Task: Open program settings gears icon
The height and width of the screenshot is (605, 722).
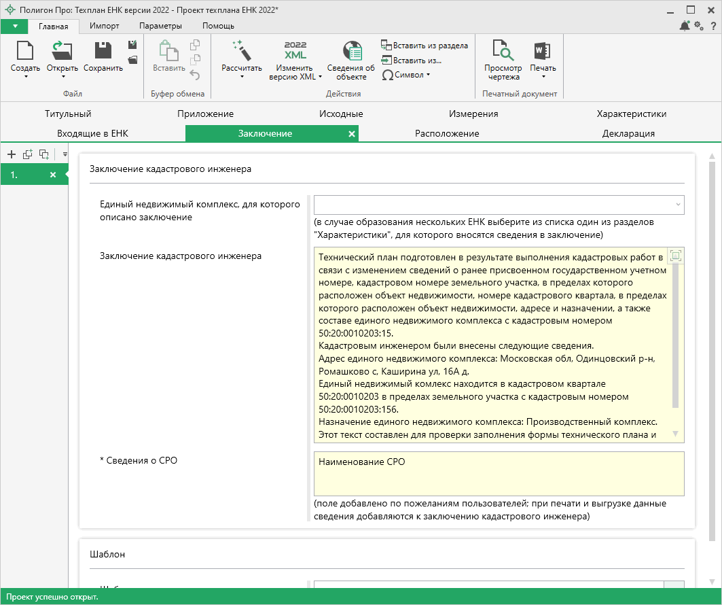Action: 698,26
